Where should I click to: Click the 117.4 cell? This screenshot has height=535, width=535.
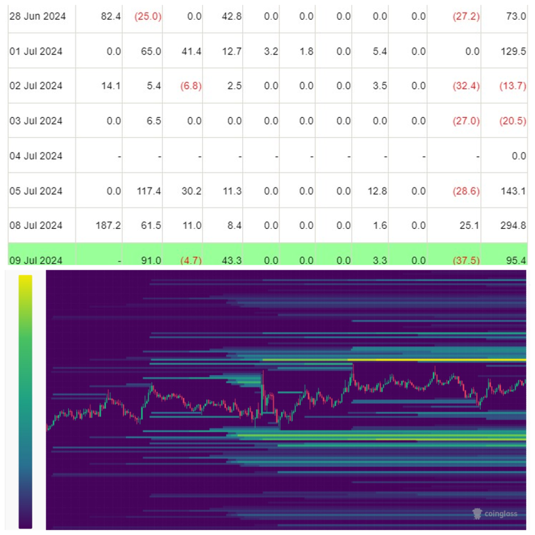(149, 191)
